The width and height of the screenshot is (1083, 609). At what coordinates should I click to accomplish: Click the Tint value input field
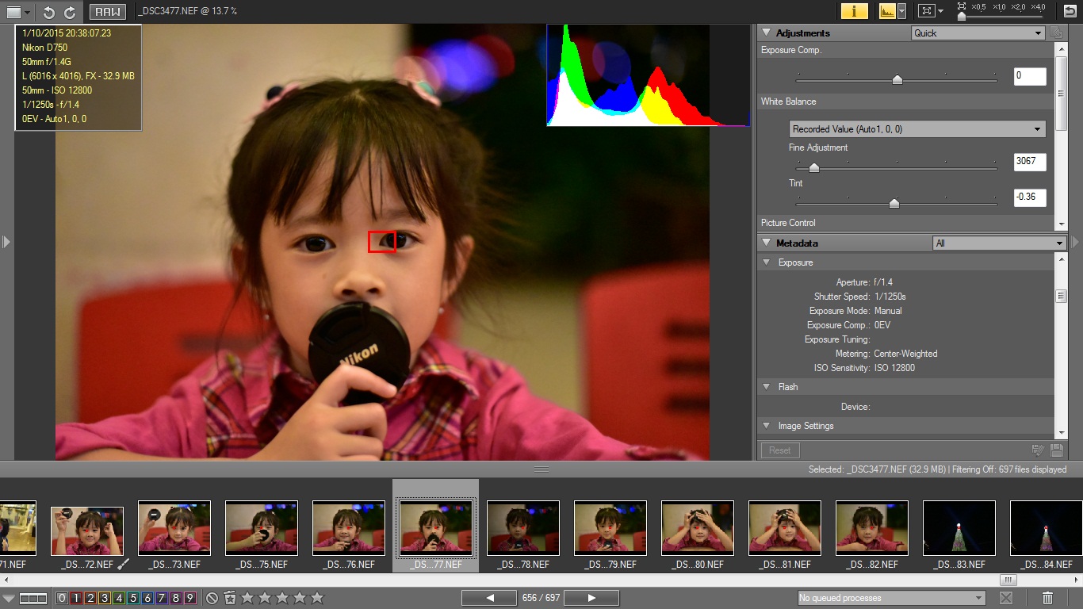[x=1029, y=197]
